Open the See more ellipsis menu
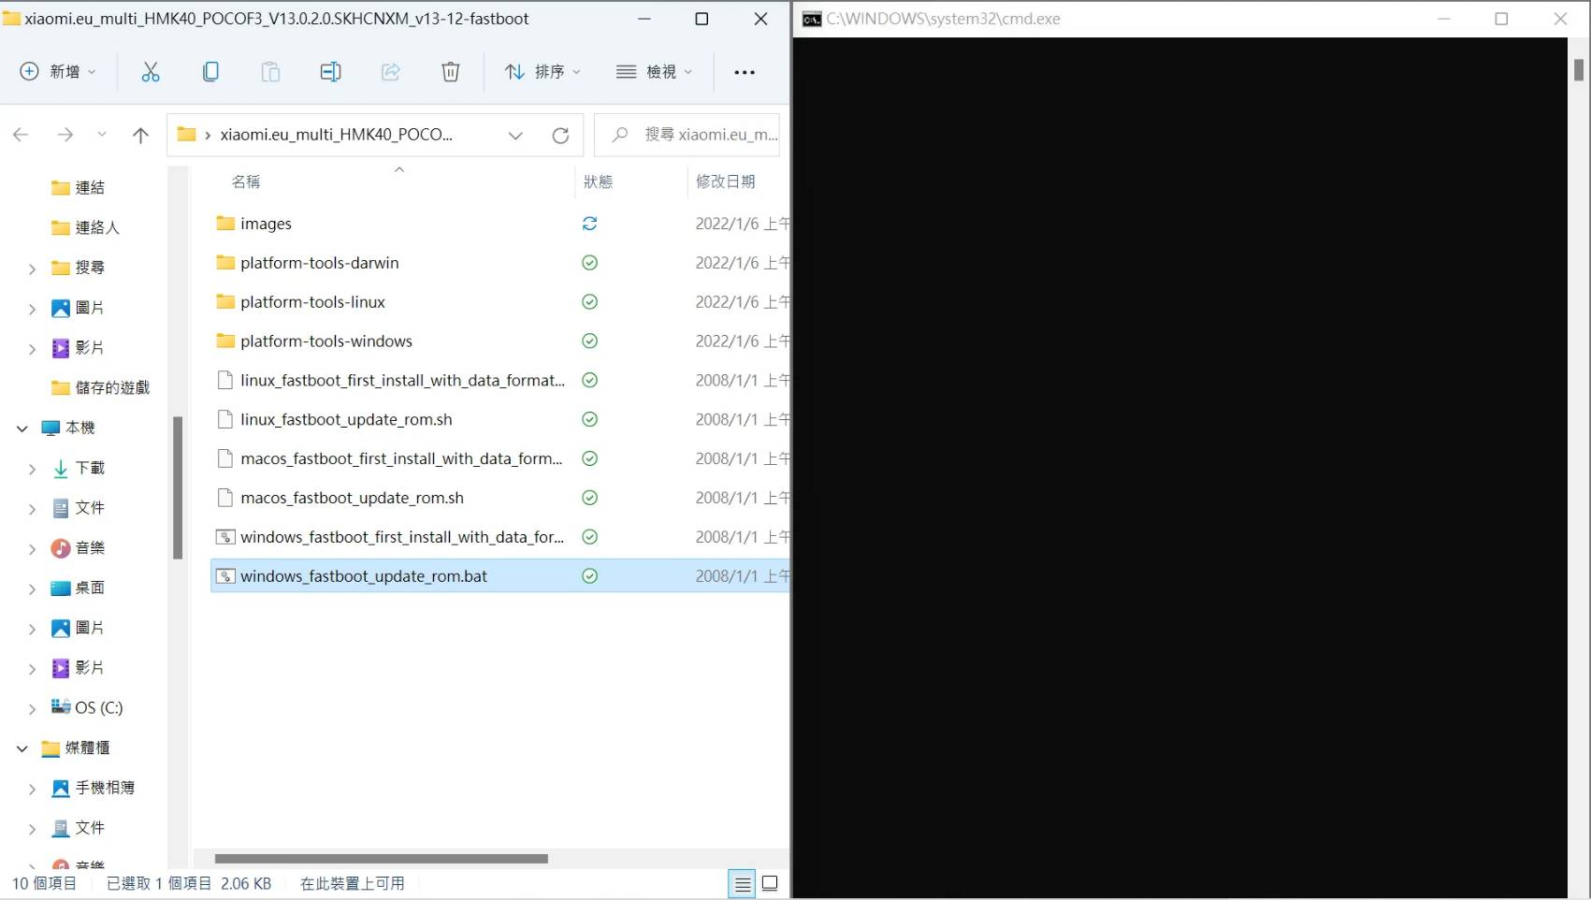This screenshot has height=900, width=1591. (745, 72)
